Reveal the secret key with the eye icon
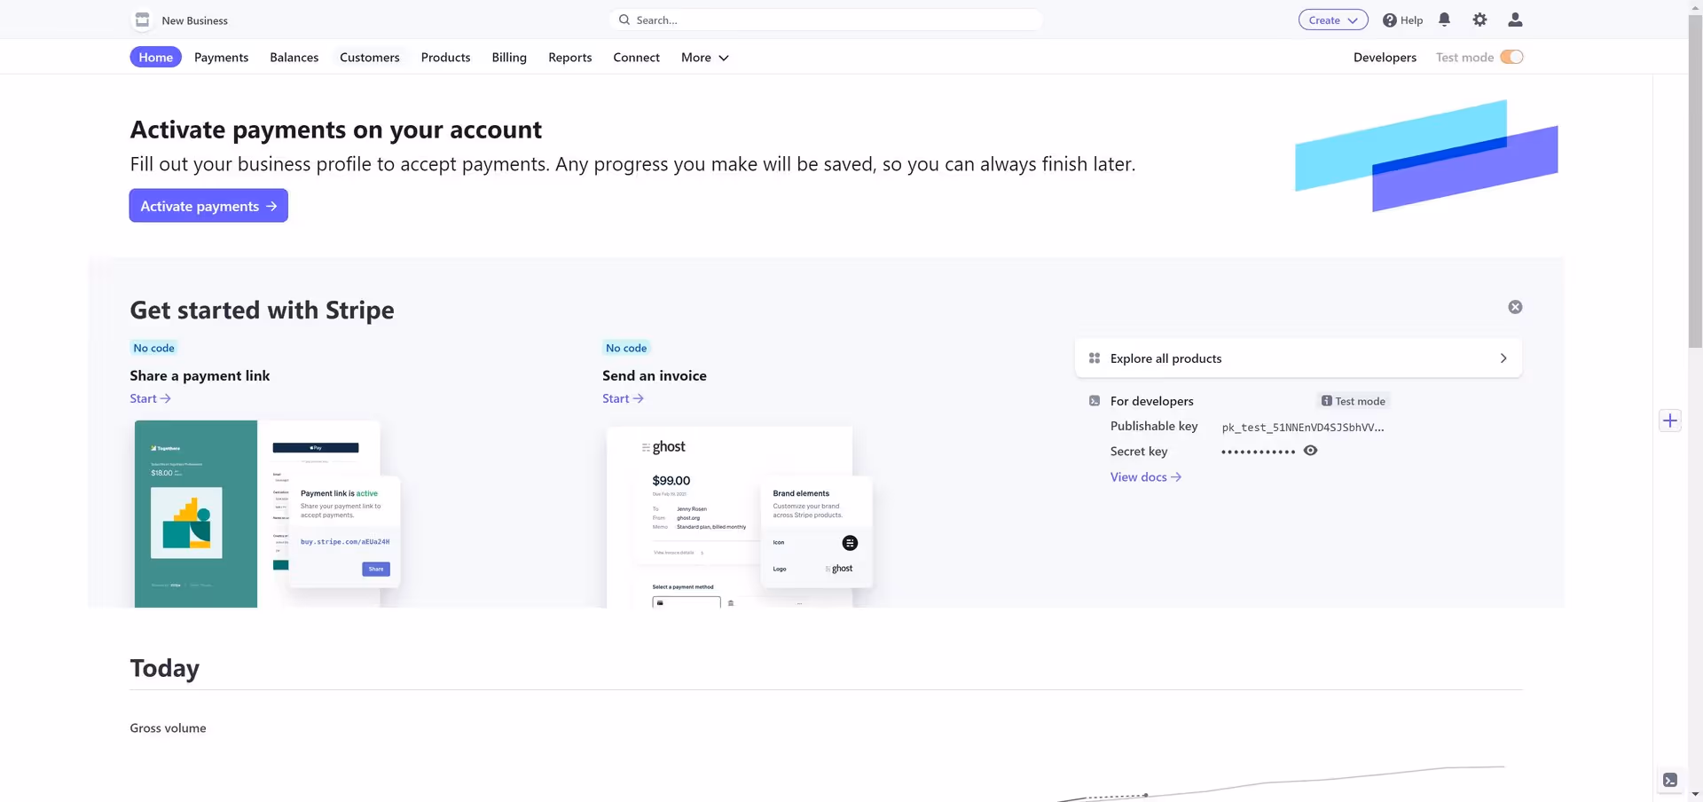The image size is (1703, 802). coord(1310,451)
